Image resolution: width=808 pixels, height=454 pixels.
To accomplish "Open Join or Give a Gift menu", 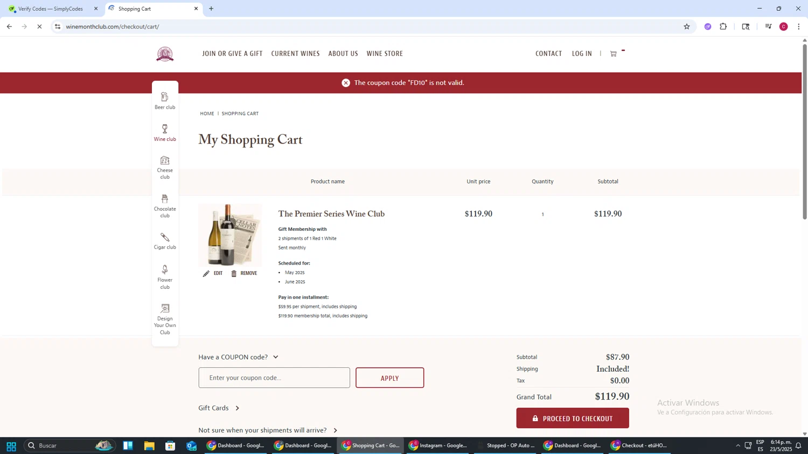I will coord(232,54).
